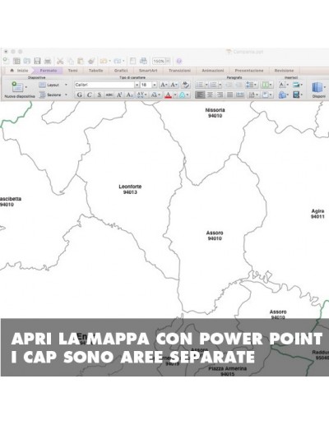The height and width of the screenshot is (425, 329).
Task: Click the Save floppy disk icon
Action: (x=37, y=61)
